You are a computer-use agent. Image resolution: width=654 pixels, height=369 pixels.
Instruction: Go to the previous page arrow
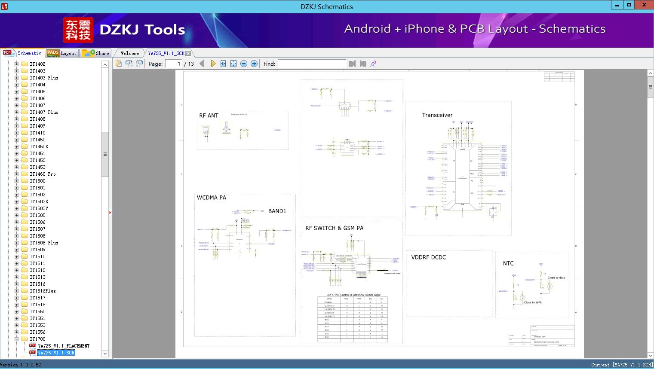coord(202,64)
